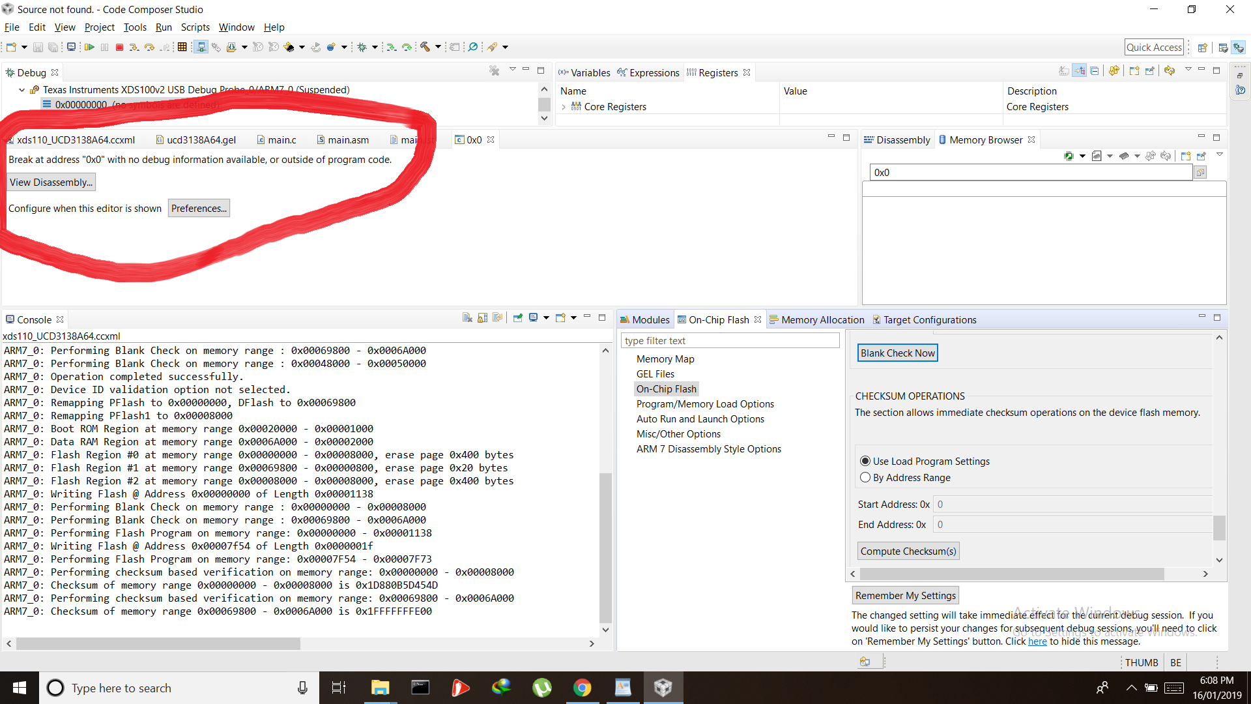The width and height of the screenshot is (1251, 704).
Task: Click the Step Into toolbar icon
Action: click(134, 47)
